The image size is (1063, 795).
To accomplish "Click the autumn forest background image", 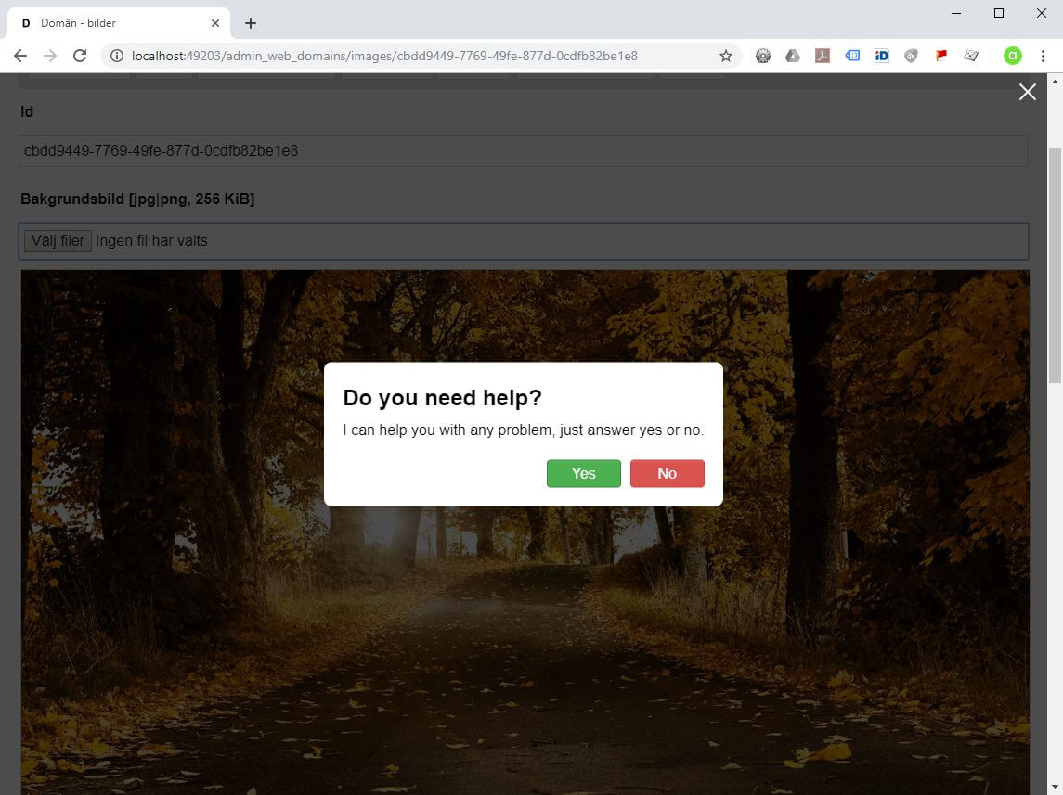I will (x=525, y=532).
